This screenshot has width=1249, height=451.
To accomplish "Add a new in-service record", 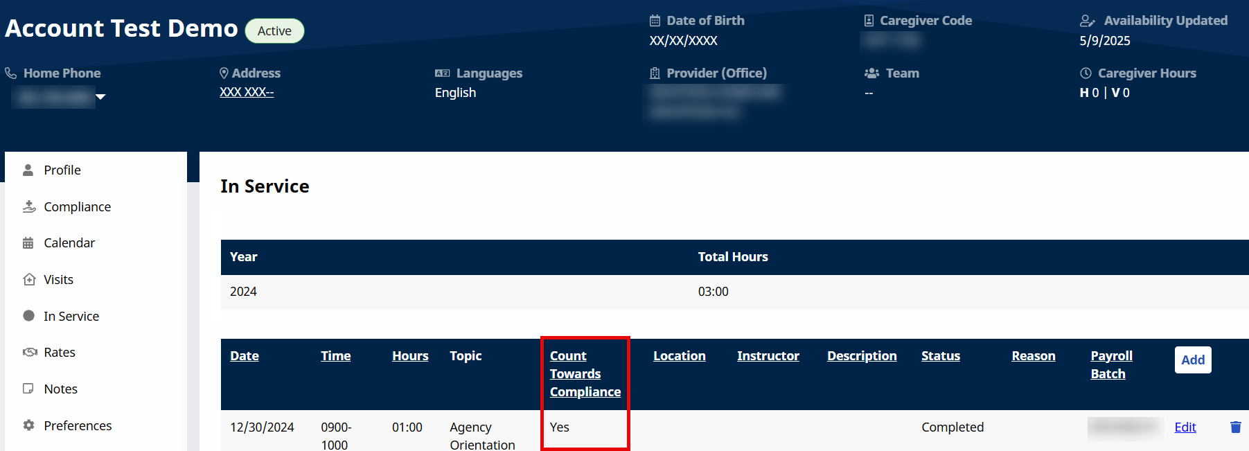I will point(1192,360).
